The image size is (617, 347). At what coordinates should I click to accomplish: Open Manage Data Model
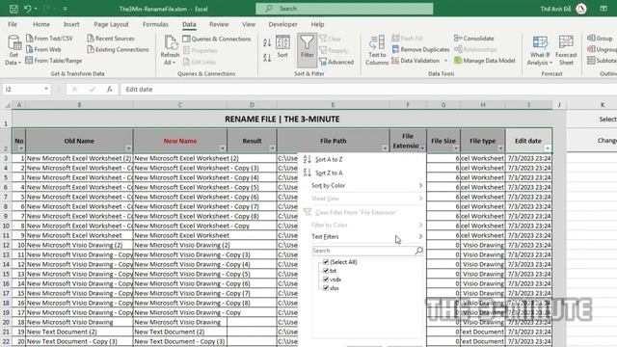pyautogui.click(x=485, y=61)
